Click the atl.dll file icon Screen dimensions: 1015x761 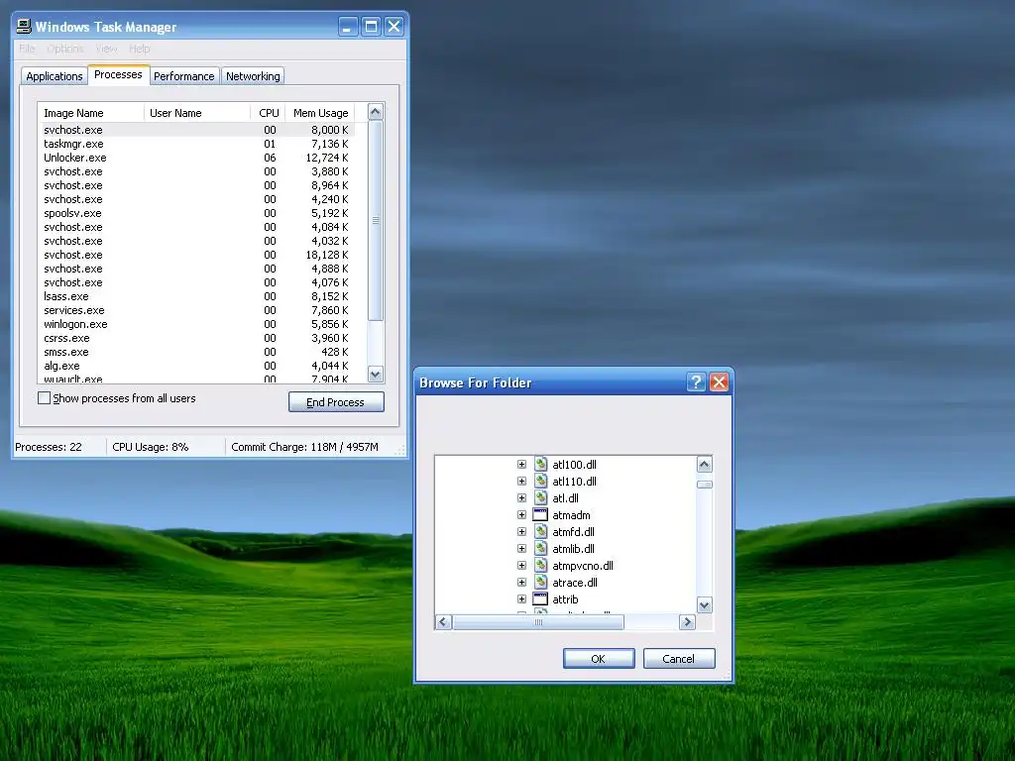coord(540,497)
